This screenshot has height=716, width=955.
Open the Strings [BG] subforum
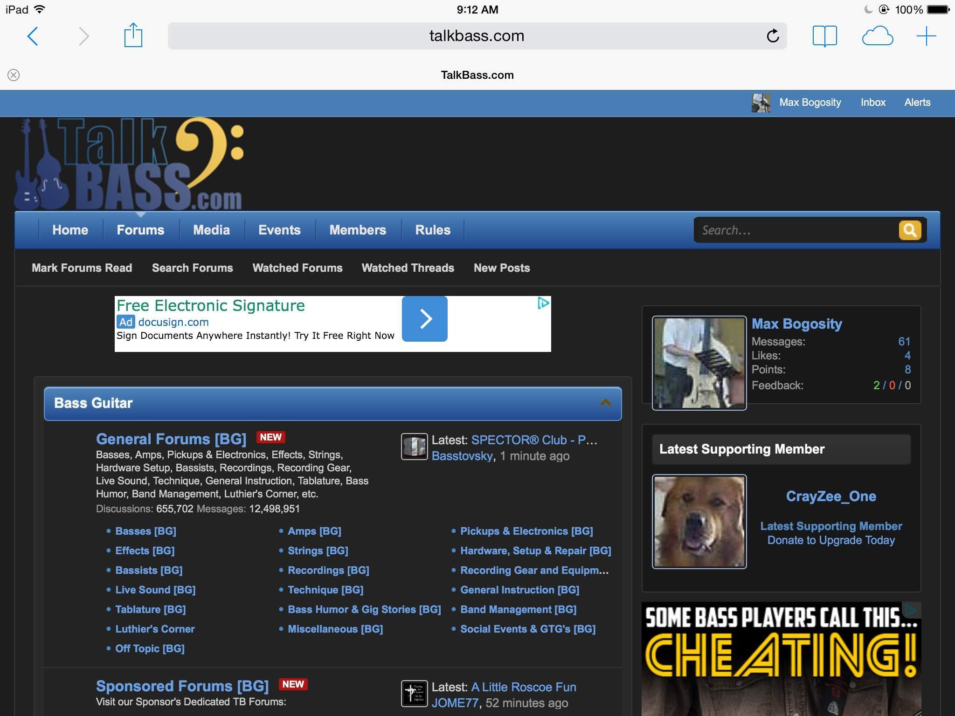[318, 551]
